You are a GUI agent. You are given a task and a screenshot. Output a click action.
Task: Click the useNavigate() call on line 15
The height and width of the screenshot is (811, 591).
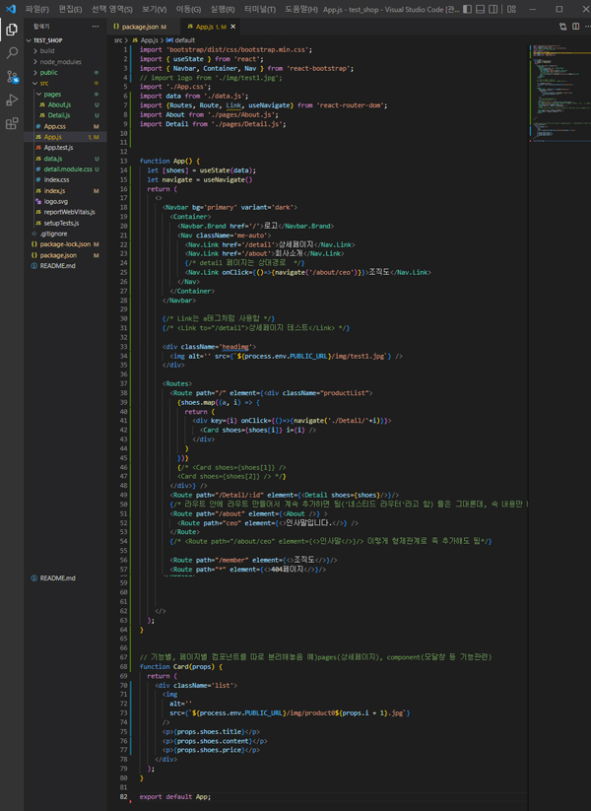click(x=226, y=180)
